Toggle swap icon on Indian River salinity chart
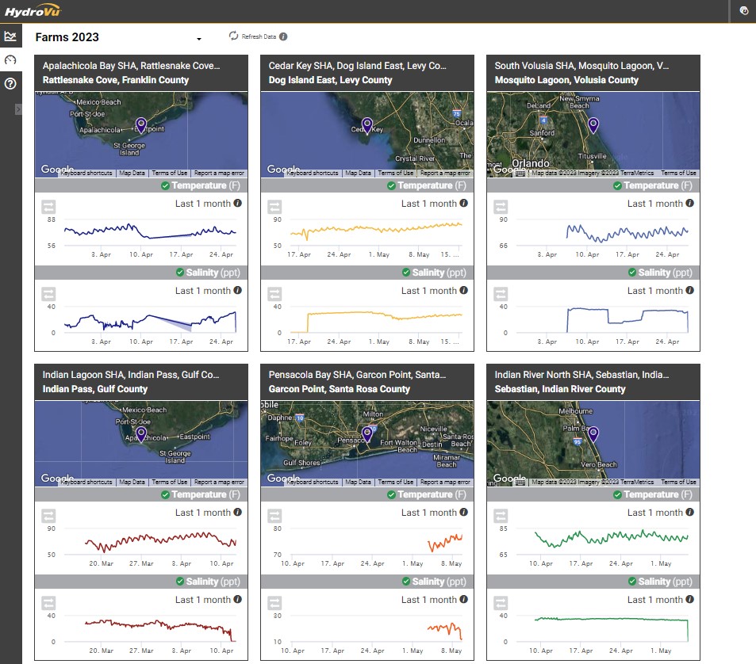Screen dimensions: 756x664 click(x=501, y=603)
